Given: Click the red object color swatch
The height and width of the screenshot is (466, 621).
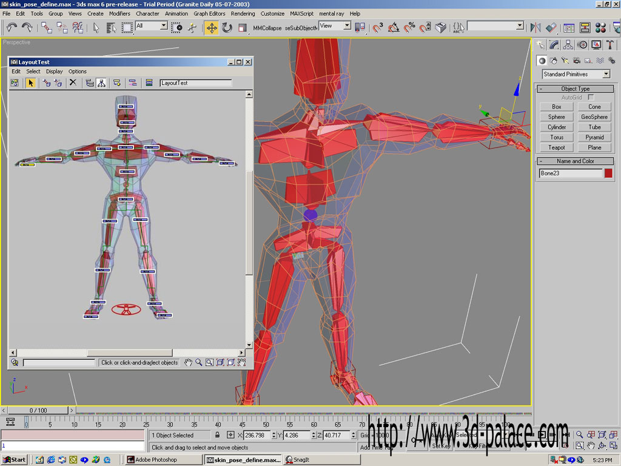Looking at the screenshot, I should (608, 173).
